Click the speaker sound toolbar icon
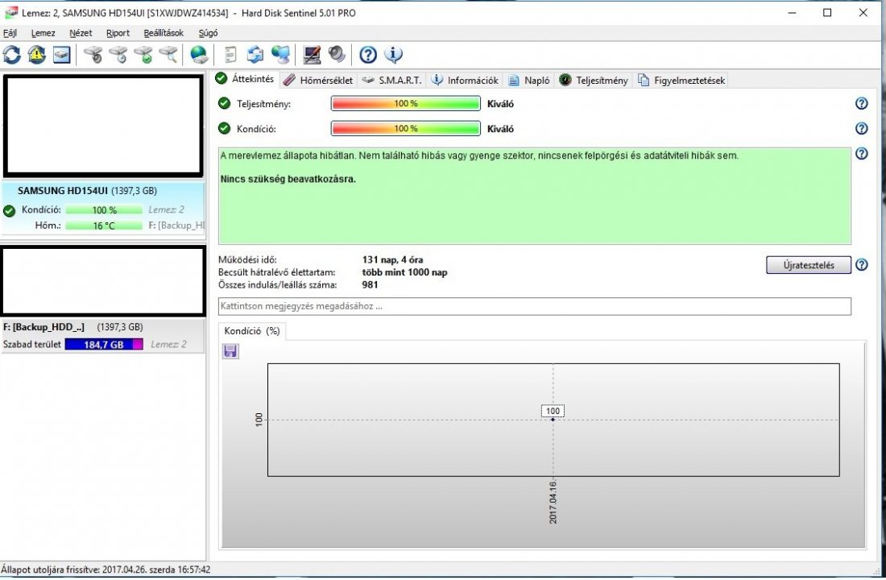The height and width of the screenshot is (580, 886). pyautogui.click(x=337, y=55)
